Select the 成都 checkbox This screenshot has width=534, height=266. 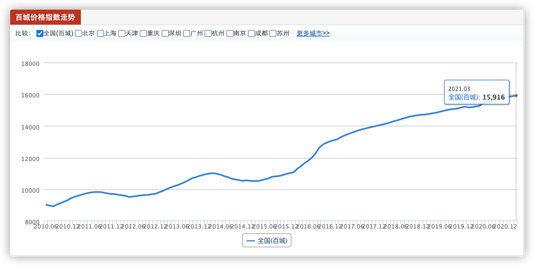coord(251,33)
